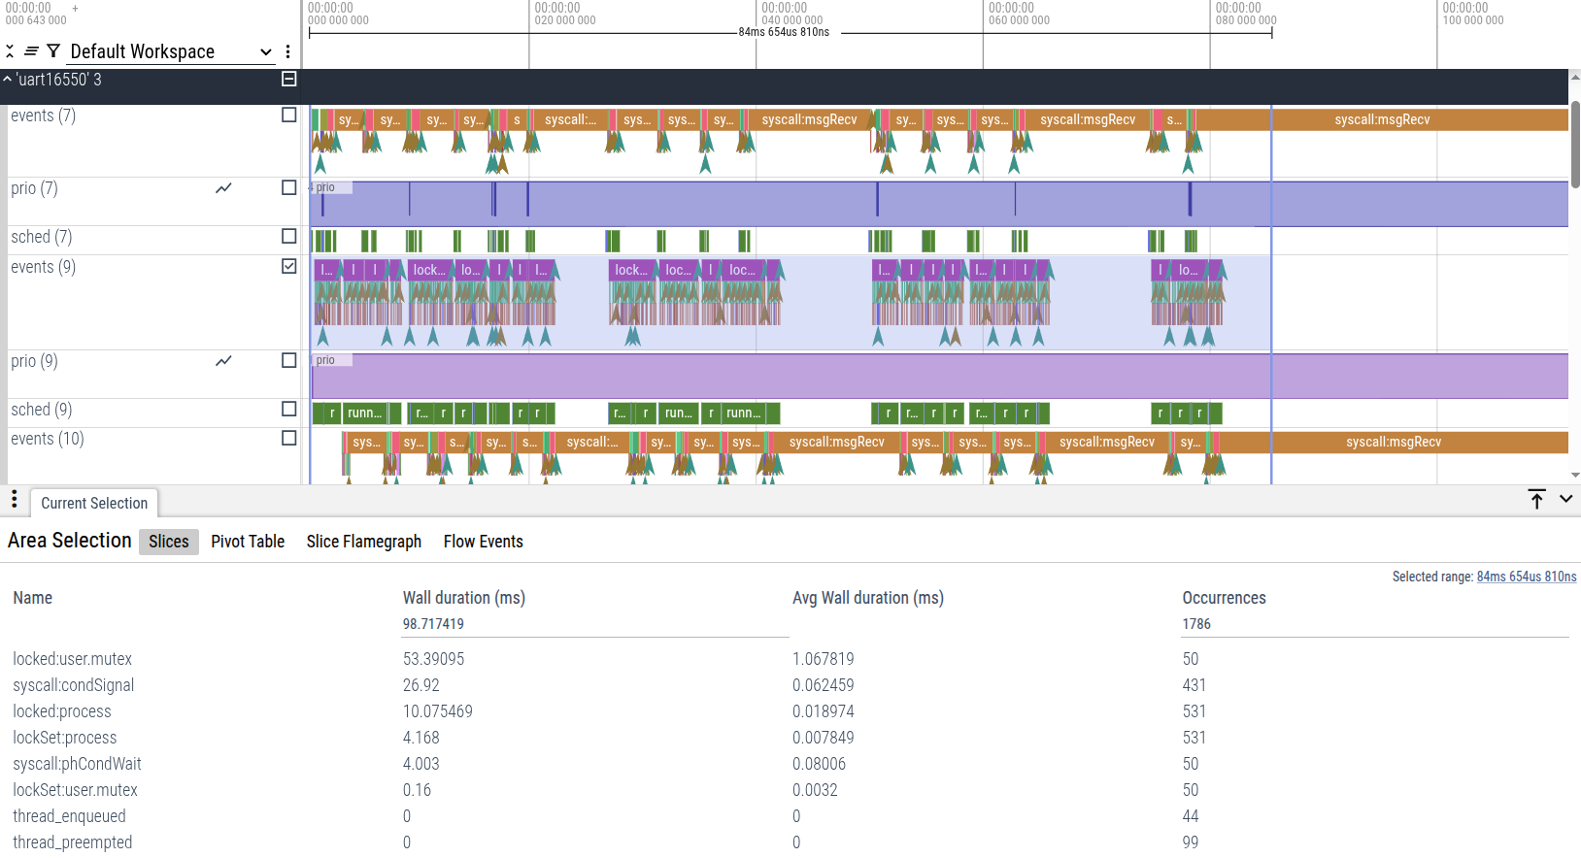This screenshot has width=1581, height=858.
Task: Click the chart icon on the prio (7) track
Action: click(223, 188)
